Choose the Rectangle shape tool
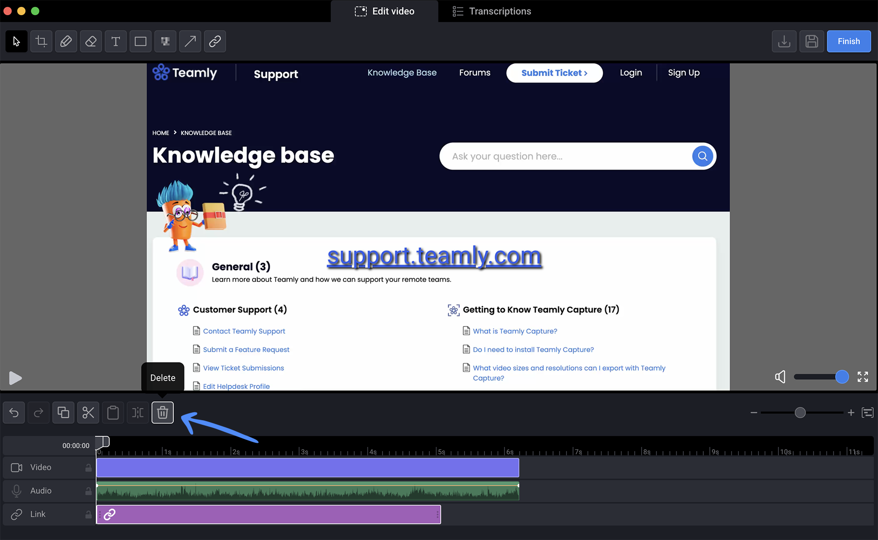This screenshot has height=540, width=878. click(141, 41)
